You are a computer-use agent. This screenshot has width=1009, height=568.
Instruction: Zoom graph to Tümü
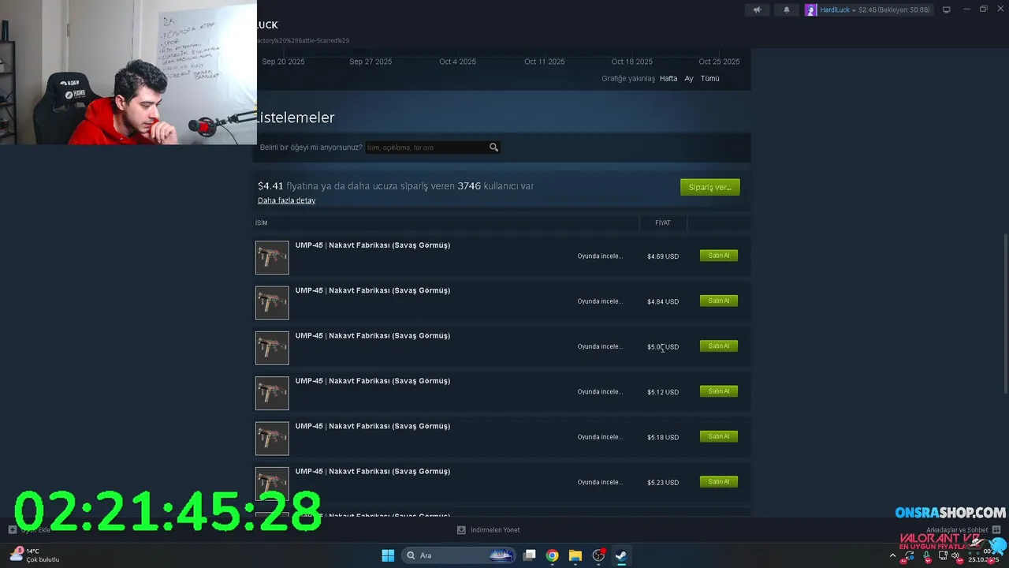coord(710,79)
